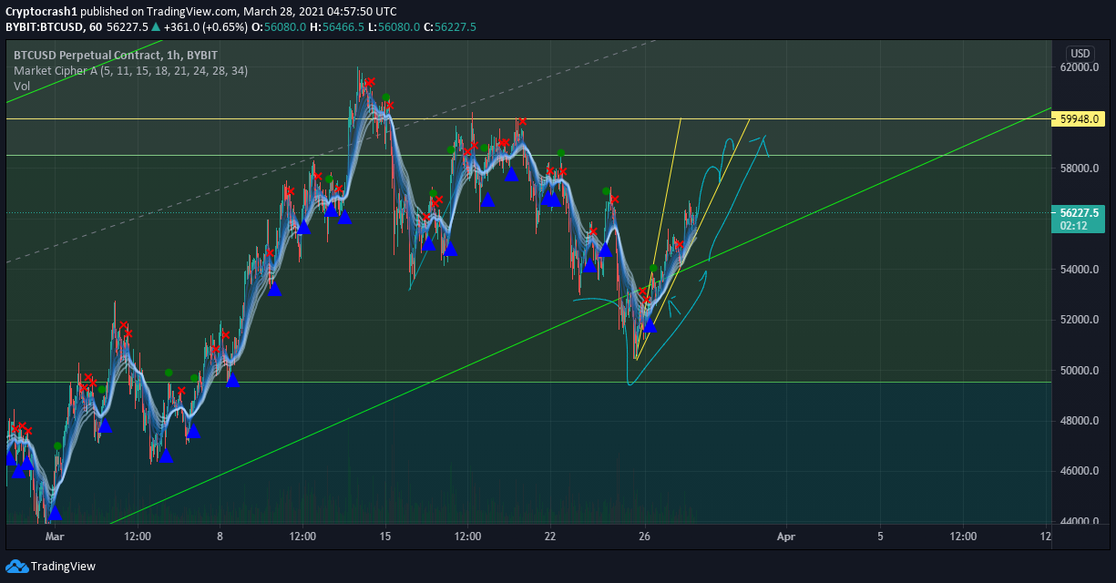1116x583 pixels.
Task: Click the Vol indicator label
Action: tap(22, 86)
